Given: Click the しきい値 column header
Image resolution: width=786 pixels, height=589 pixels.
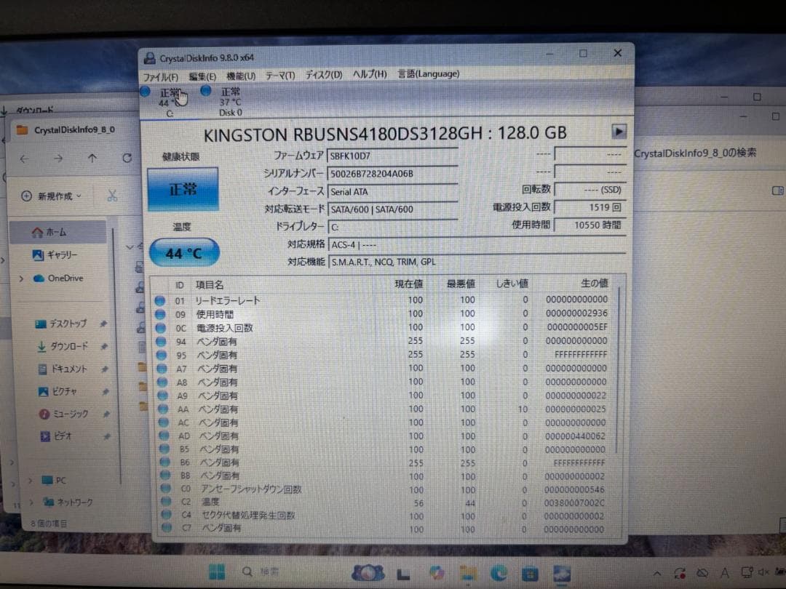Looking at the screenshot, I should (x=512, y=284).
